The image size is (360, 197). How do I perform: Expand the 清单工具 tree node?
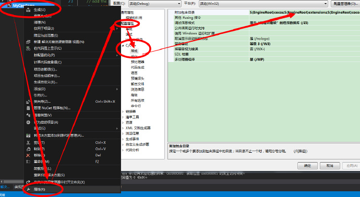coord(123,117)
